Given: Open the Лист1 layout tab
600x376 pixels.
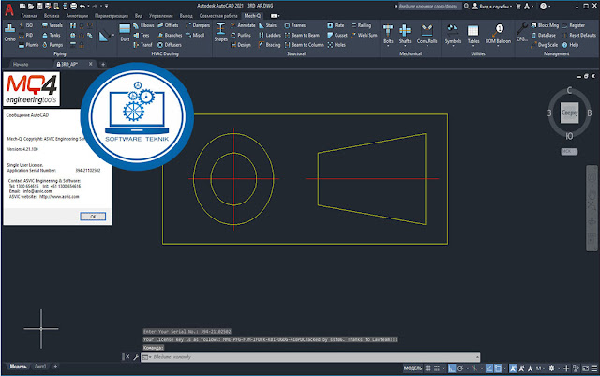Looking at the screenshot, I should [40, 367].
